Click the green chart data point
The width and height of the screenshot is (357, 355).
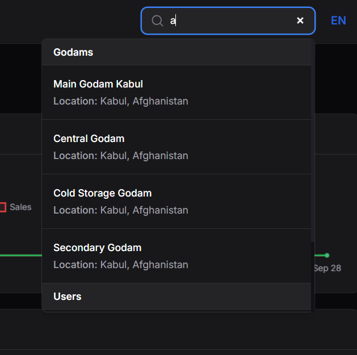pos(327,255)
